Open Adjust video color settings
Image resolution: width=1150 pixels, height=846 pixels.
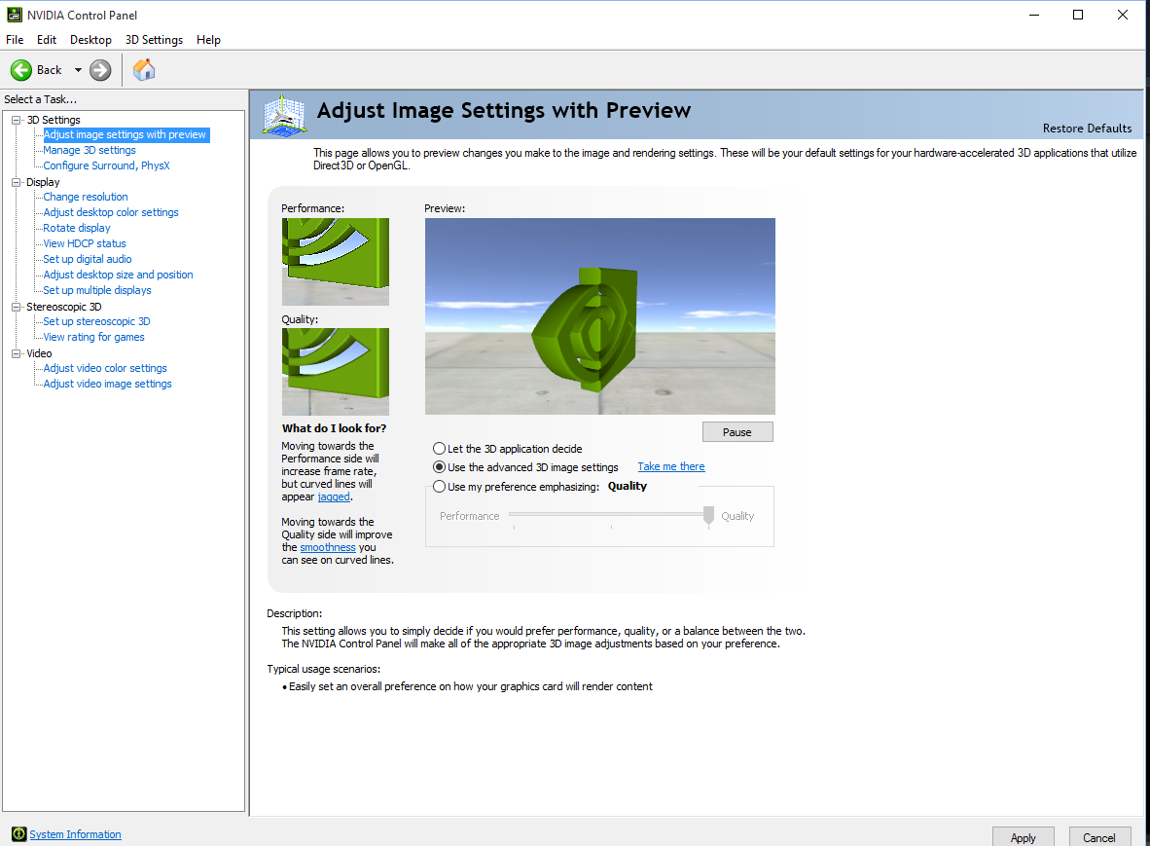click(105, 368)
